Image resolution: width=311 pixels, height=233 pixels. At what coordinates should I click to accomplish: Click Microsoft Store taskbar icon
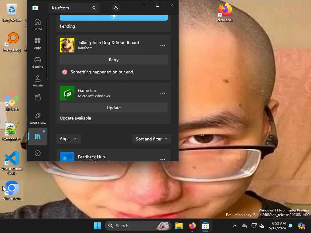point(206,226)
